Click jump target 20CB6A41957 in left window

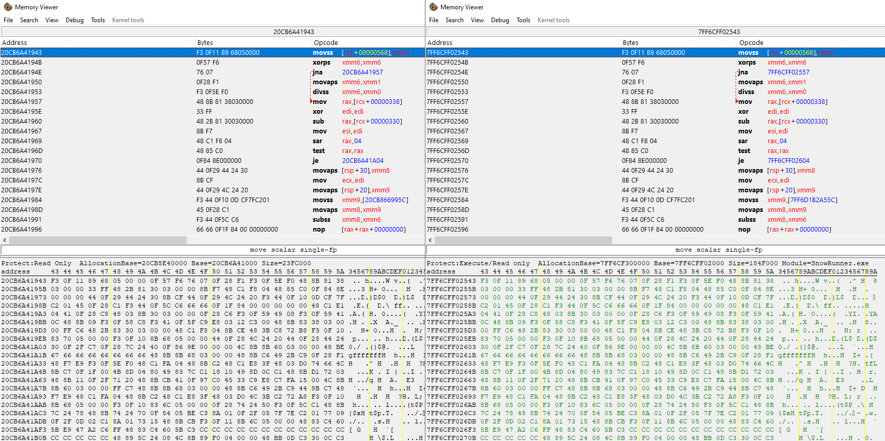click(x=362, y=72)
